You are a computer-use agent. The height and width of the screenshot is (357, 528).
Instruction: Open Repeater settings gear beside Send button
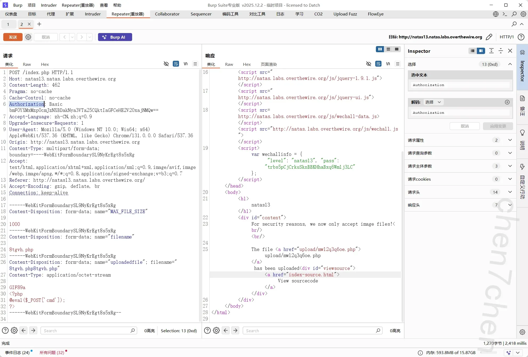[x=28, y=37]
